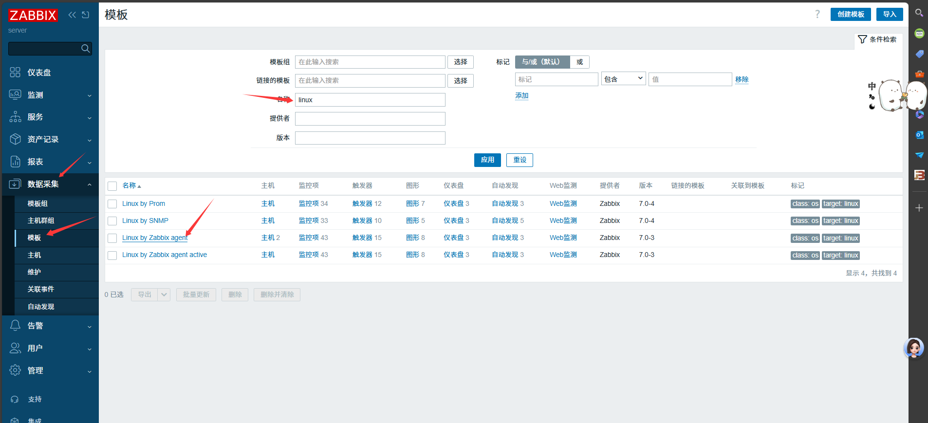
Task: Open the 主机群组 submenu item
Action: 56,221
